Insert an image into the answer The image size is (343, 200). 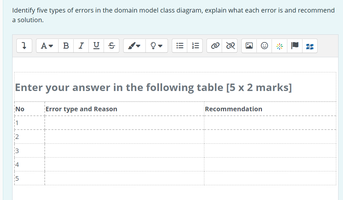pos(249,46)
